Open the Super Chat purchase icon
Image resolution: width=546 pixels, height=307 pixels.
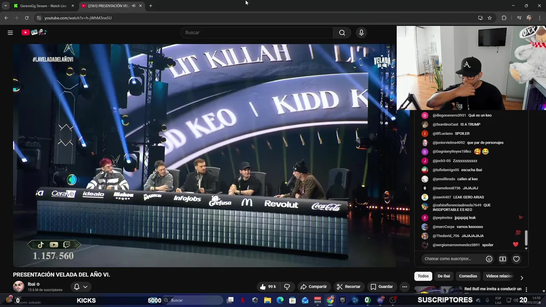point(503,259)
